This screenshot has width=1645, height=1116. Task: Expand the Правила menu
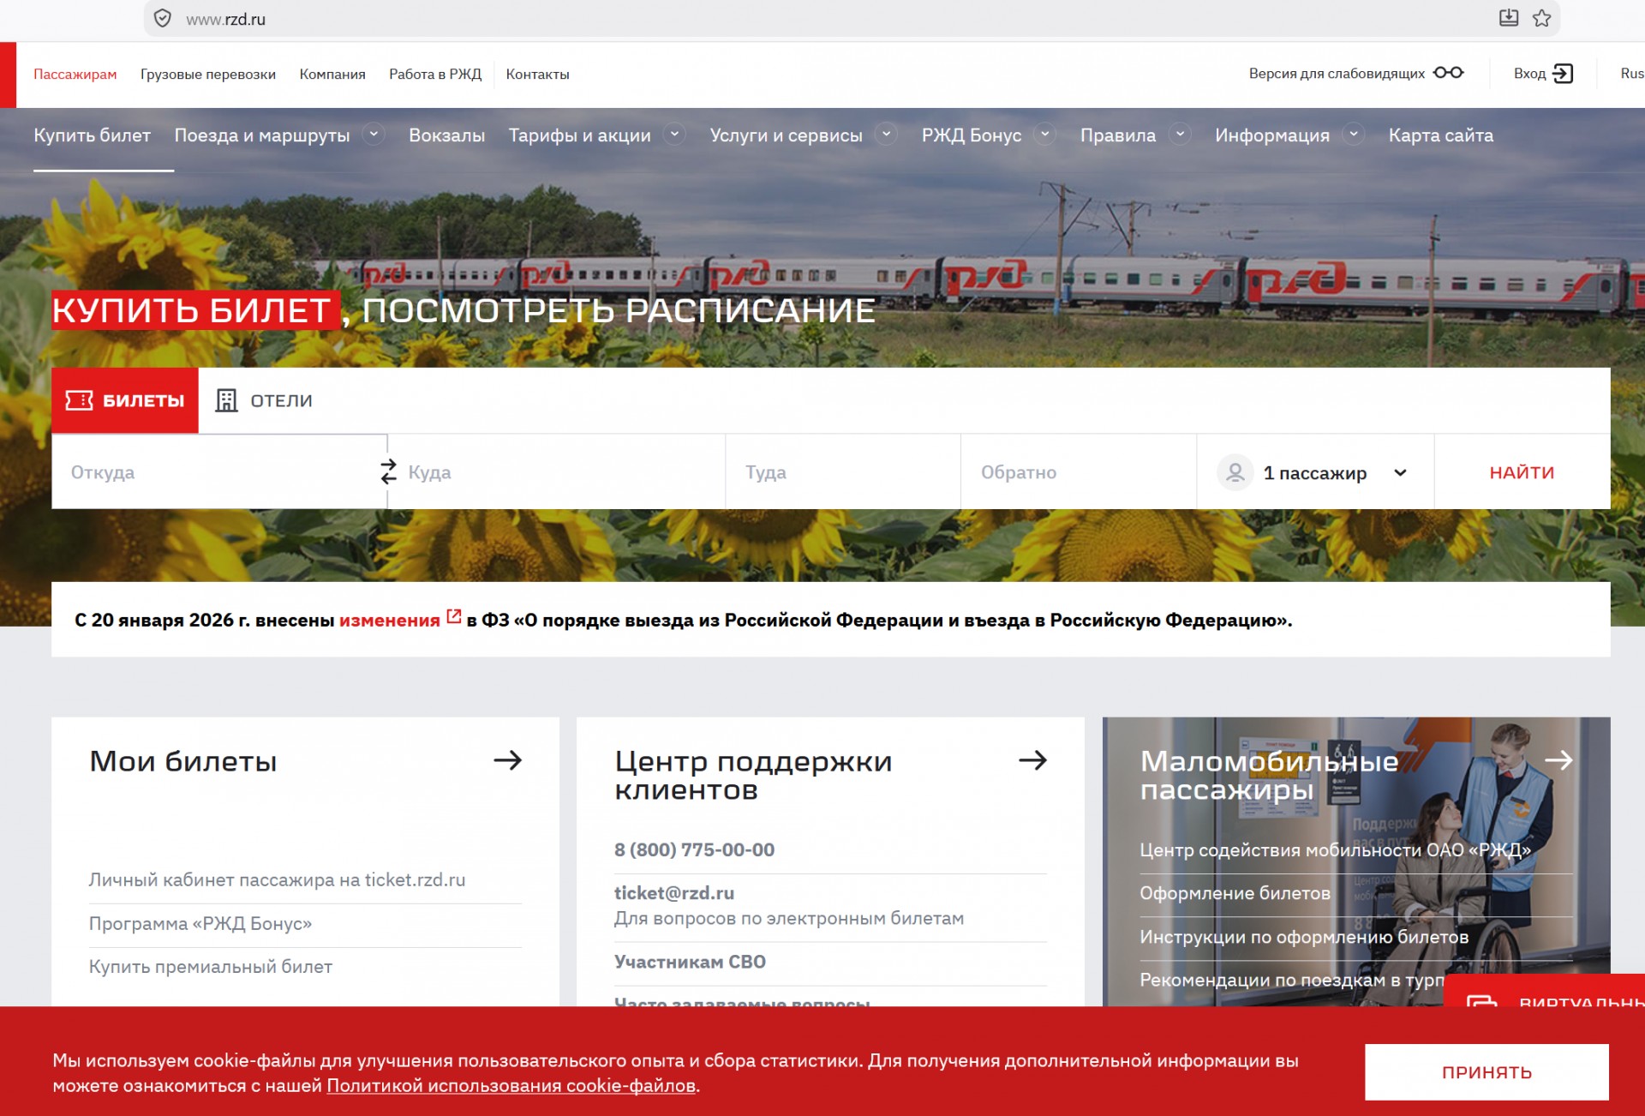(x=1180, y=135)
